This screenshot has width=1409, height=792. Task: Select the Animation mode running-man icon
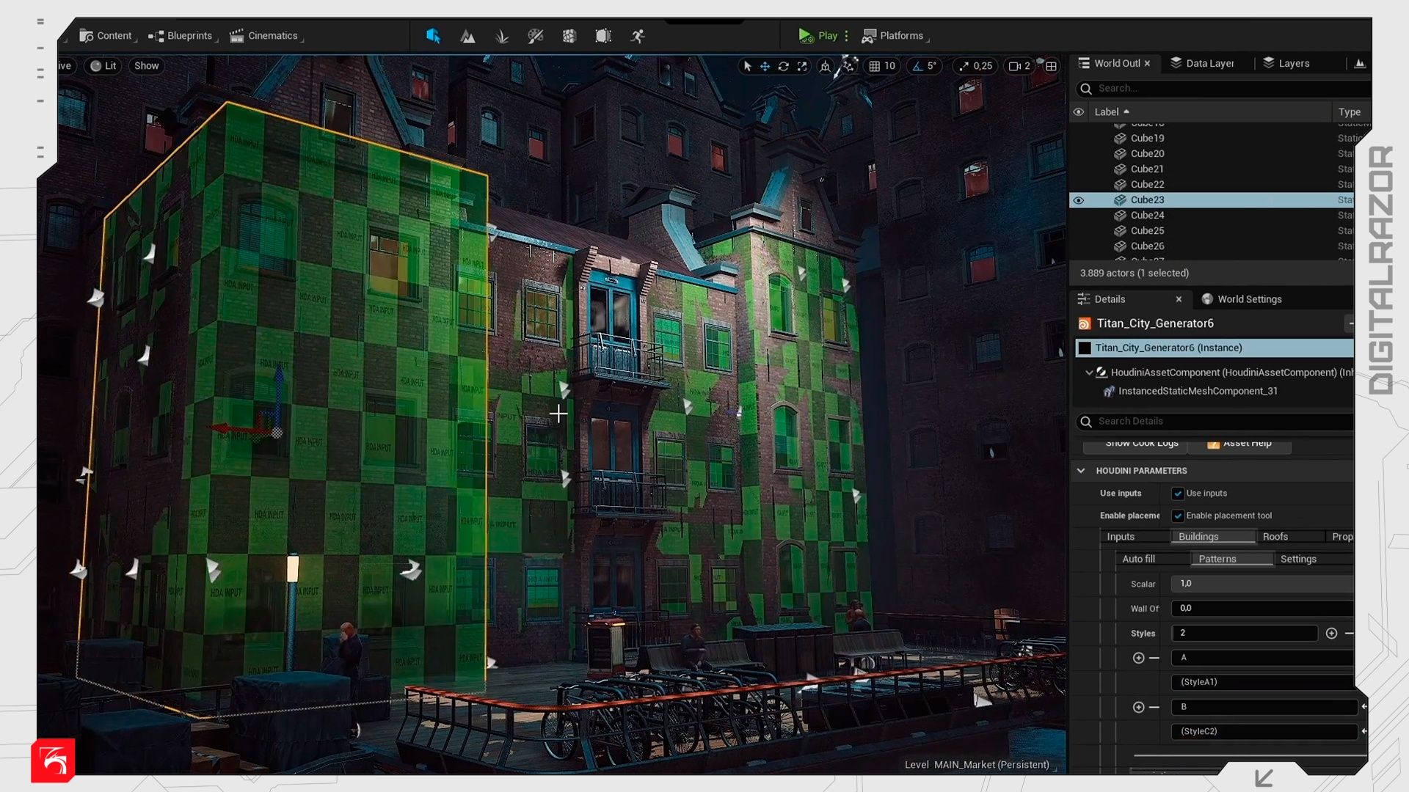click(x=638, y=36)
